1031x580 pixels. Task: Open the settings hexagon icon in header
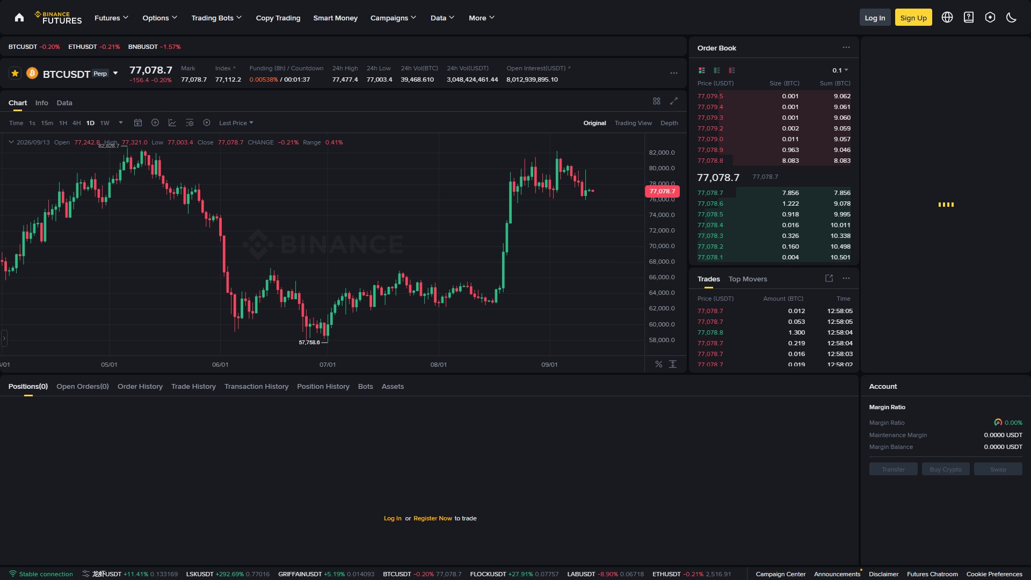990,18
